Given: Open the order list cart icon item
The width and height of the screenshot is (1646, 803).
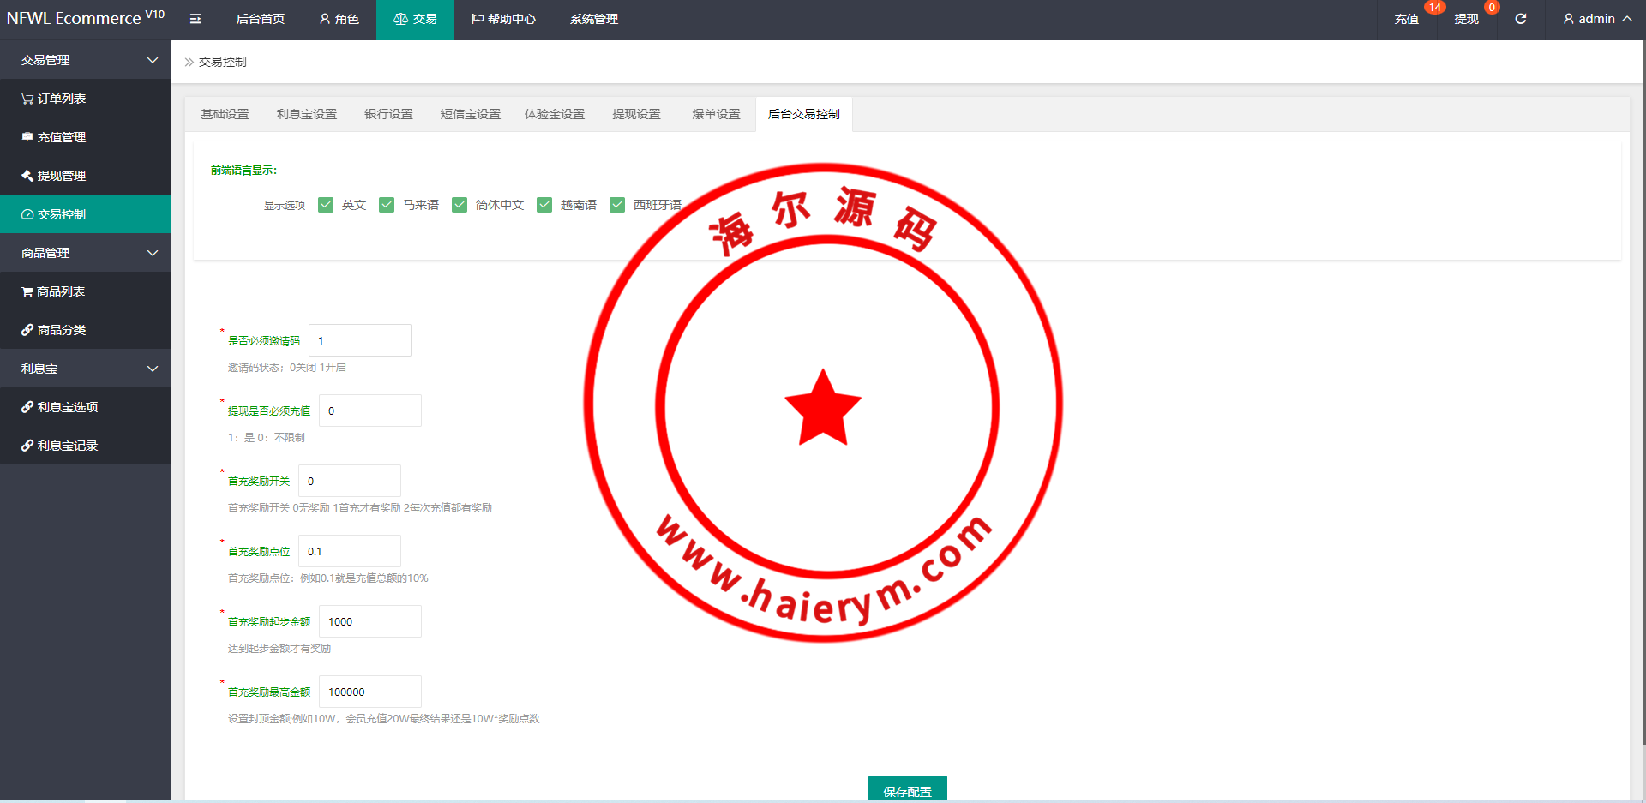Looking at the screenshot, I should tap(53, 99).
